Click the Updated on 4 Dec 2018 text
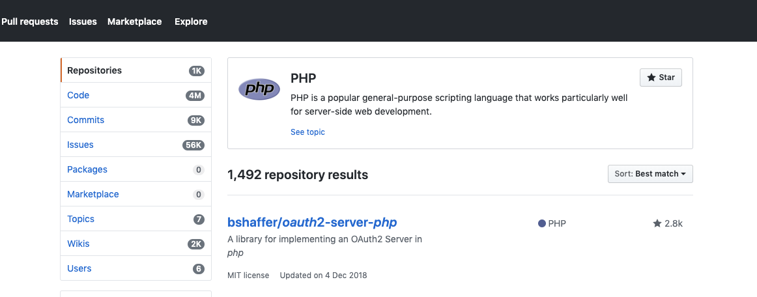This screenshot has width=757, height=297. (x=324, y=276)
